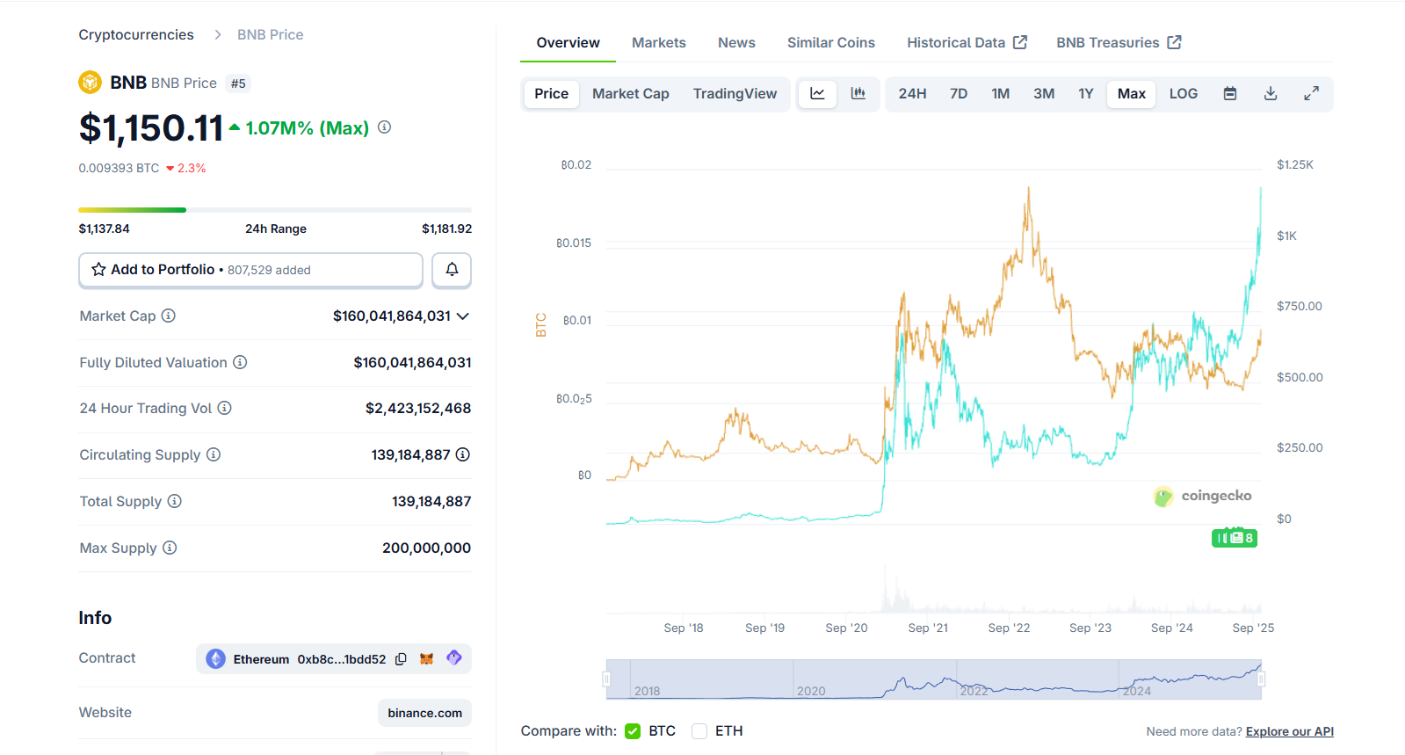Expand the Market Cap dropdown chevron
The image size is (1405, 755).
(463, 316)
